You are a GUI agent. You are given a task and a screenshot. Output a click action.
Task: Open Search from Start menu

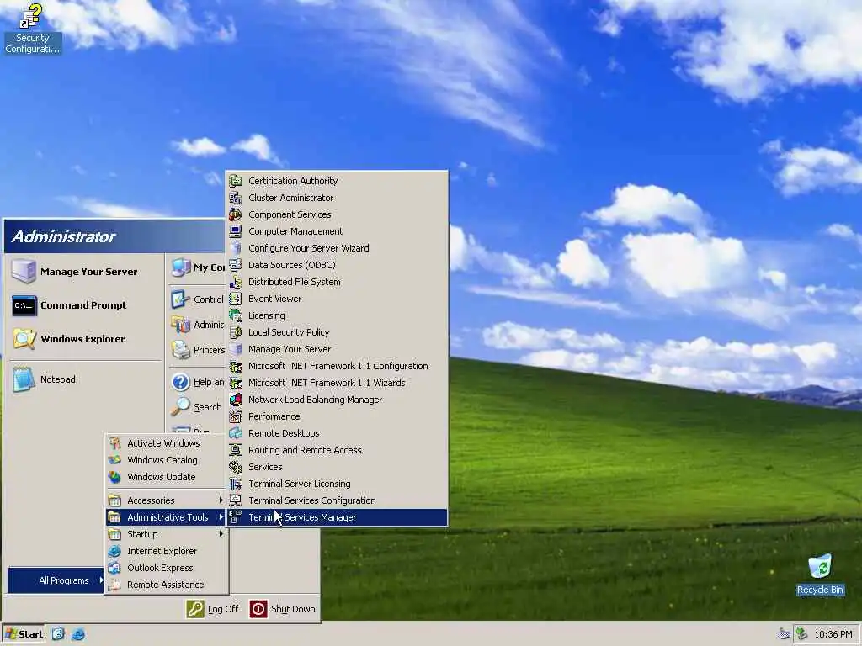point(197,407)
